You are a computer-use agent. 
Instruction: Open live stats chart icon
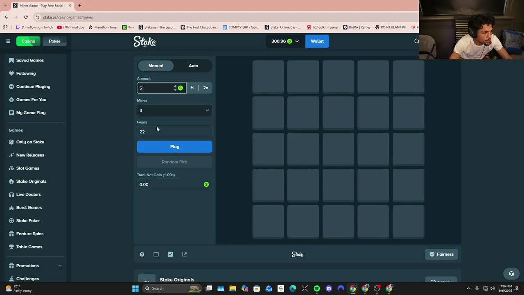point(170,254)
